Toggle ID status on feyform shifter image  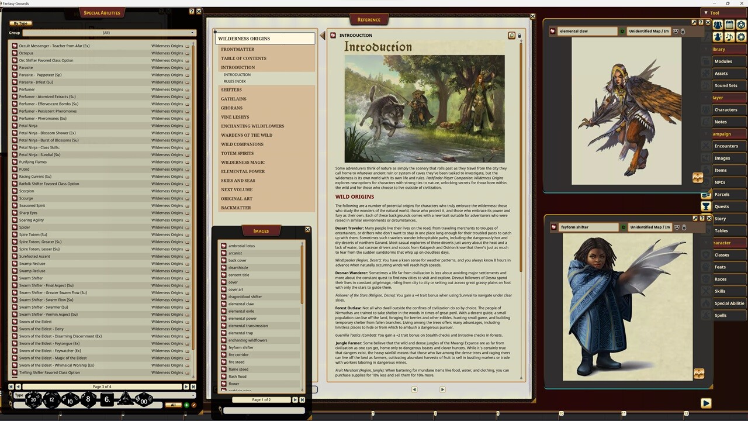624,227
